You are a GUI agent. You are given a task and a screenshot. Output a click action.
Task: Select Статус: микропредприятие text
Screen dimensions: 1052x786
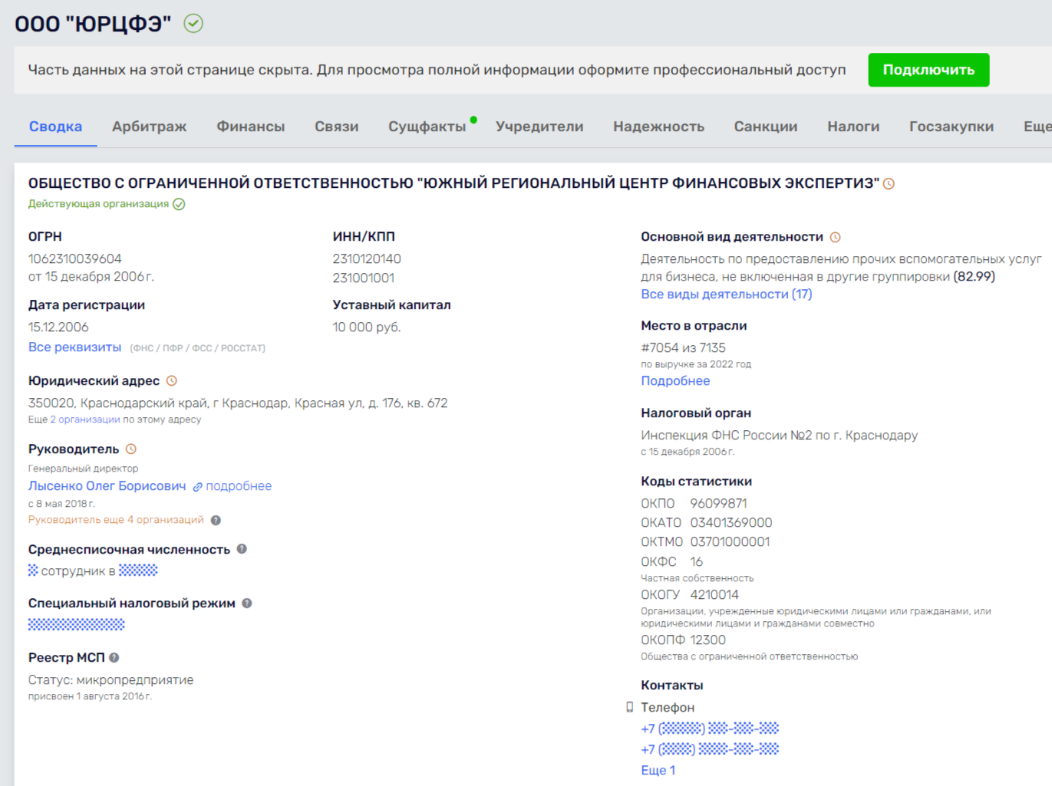click(111, 680)
